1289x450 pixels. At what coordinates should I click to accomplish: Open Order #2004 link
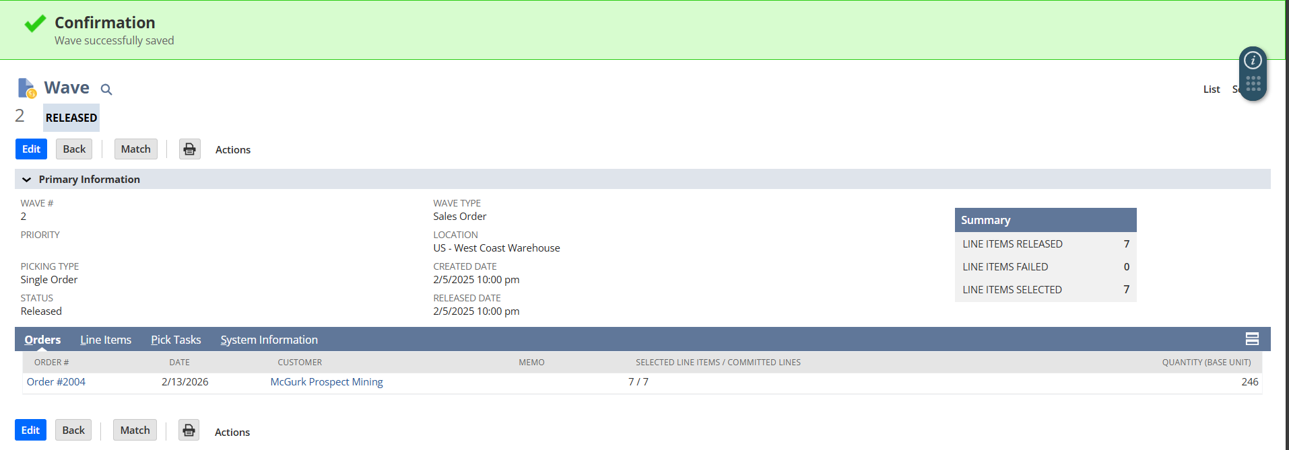point(56,382)
